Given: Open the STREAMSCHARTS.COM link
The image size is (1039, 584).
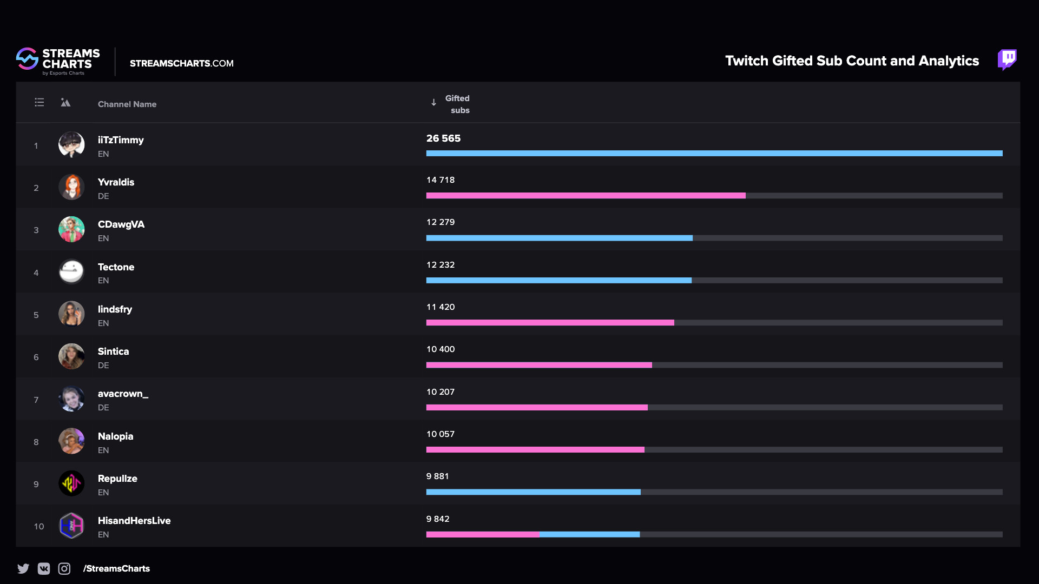Looking at the screenshot, I should pyautogui.click(x=182, y=63).
